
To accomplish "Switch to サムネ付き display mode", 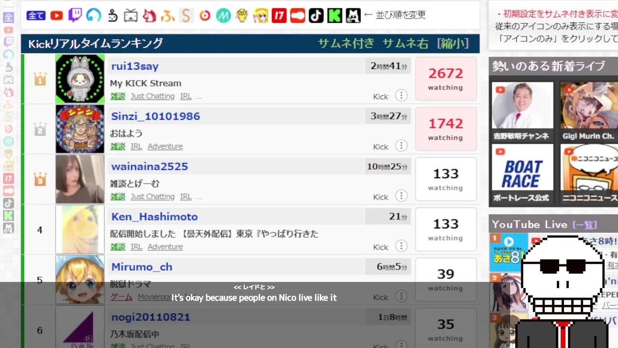I will coord(346,43).
